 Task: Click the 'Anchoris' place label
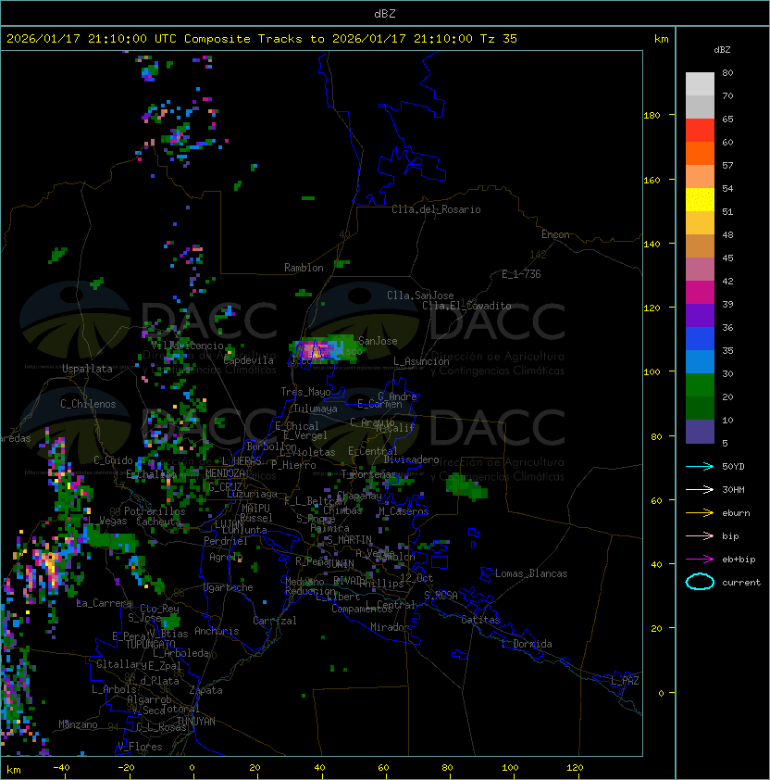click(217, 631)
